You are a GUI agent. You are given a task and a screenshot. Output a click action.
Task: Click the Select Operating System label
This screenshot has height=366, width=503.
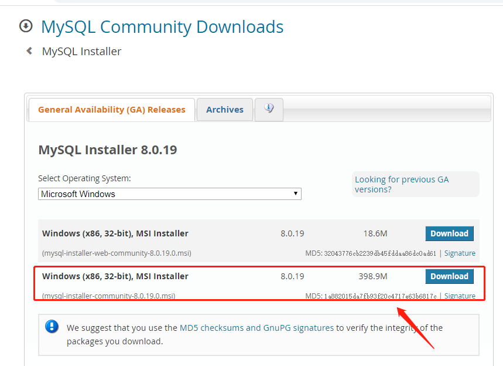pos(84,178)
